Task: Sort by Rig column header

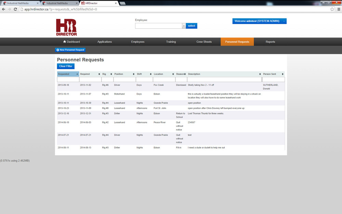Action: [107, 74]
